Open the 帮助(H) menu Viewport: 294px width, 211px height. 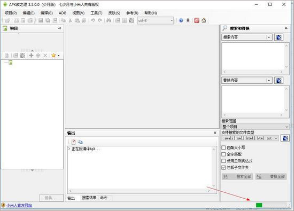click(150, 13)
